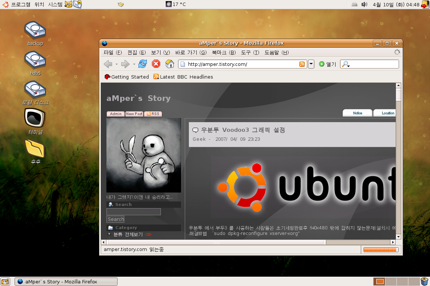Click the logout icon at top right

pos(426,4)
